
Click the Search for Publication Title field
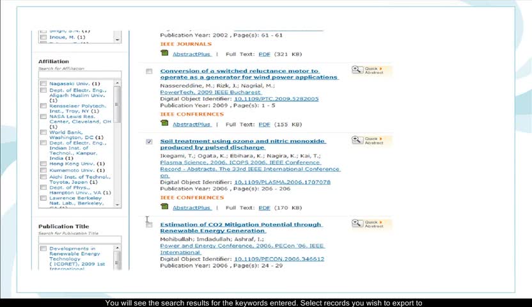(80, 239)
